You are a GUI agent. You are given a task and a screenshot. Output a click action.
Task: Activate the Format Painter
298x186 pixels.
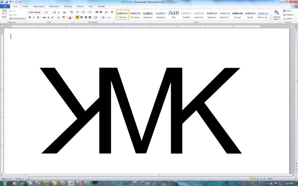click(x=17, y=19)
